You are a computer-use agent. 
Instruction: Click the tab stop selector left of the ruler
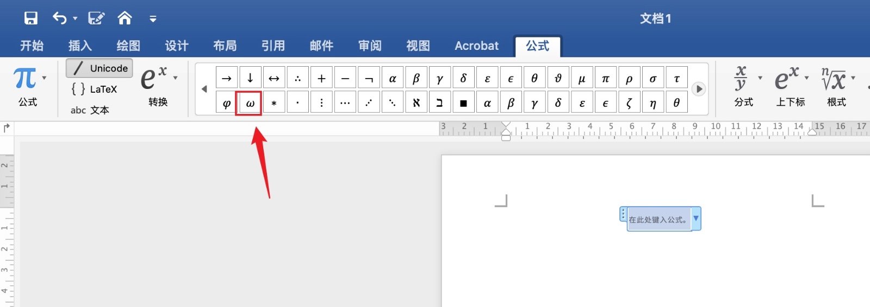7,128
